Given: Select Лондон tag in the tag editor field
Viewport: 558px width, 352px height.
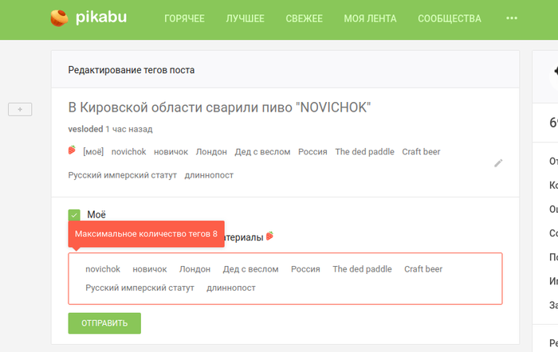Looking at the screenshot, I should [x=195, y=269].
